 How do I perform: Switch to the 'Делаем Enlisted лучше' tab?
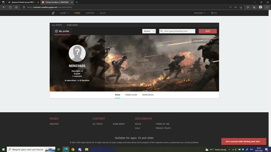23,2
